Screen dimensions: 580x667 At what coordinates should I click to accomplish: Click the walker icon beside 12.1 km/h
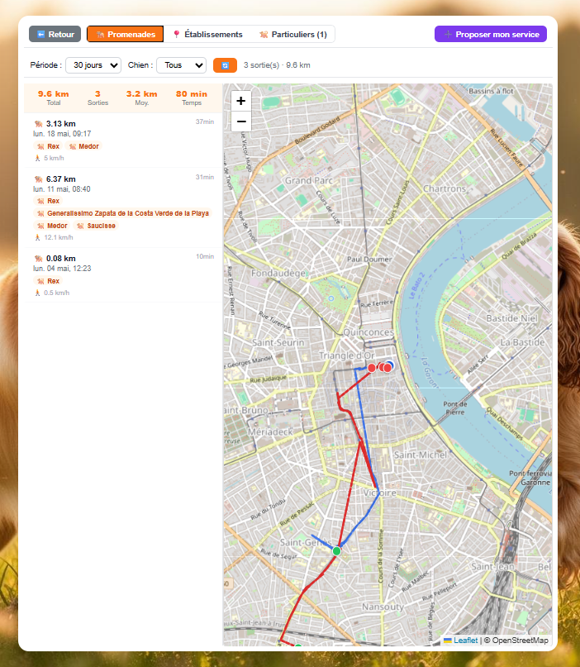(37, 237)
